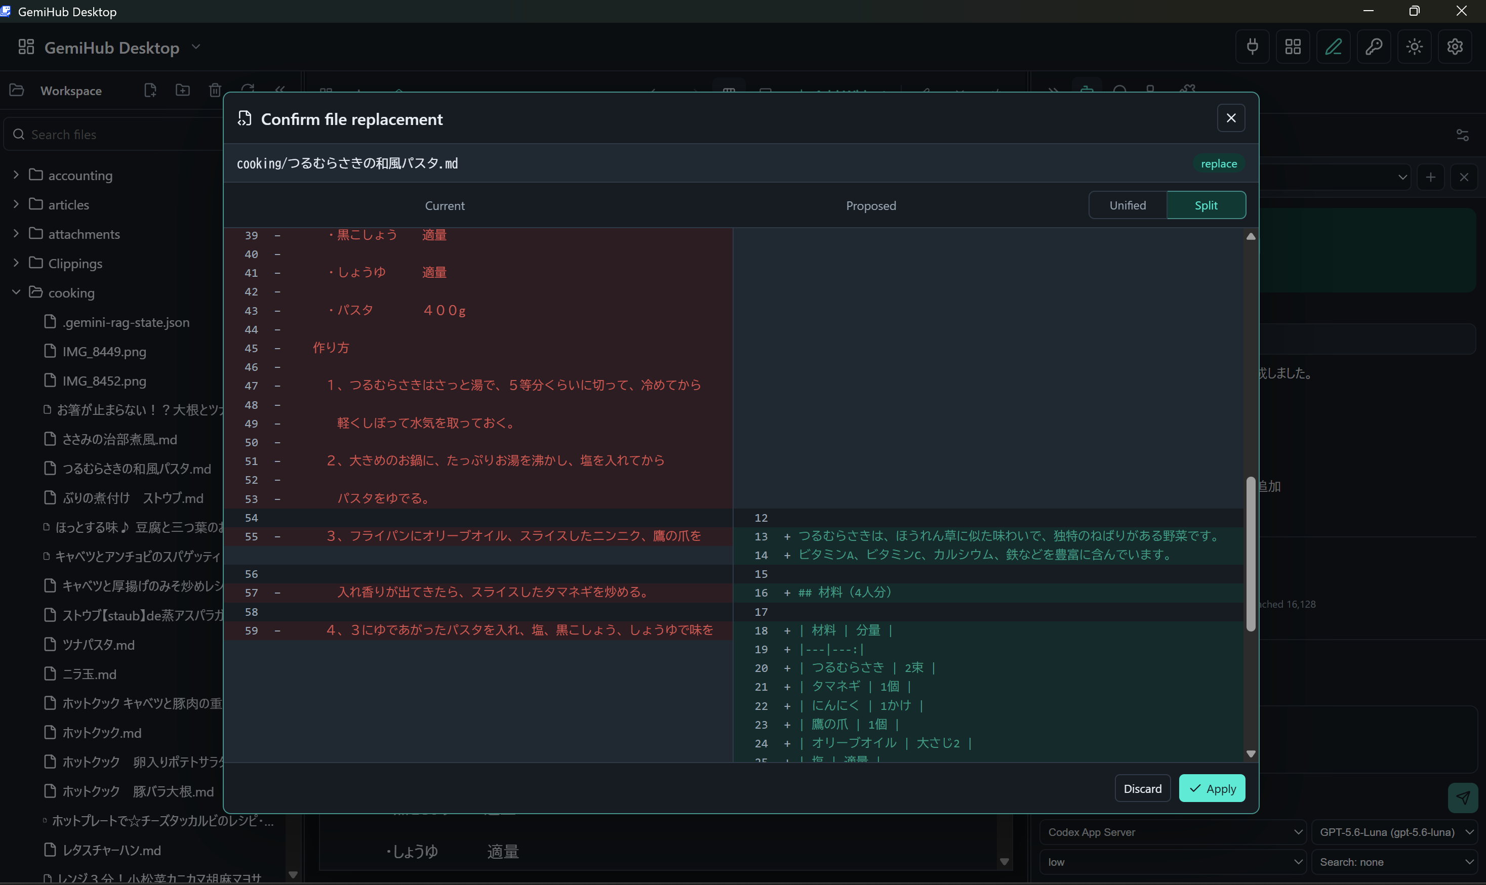The height and width of the screenshot is (885, 1486).
Task: Open the chat history dropdown chevron
Action: click(x=1402, y=177)
